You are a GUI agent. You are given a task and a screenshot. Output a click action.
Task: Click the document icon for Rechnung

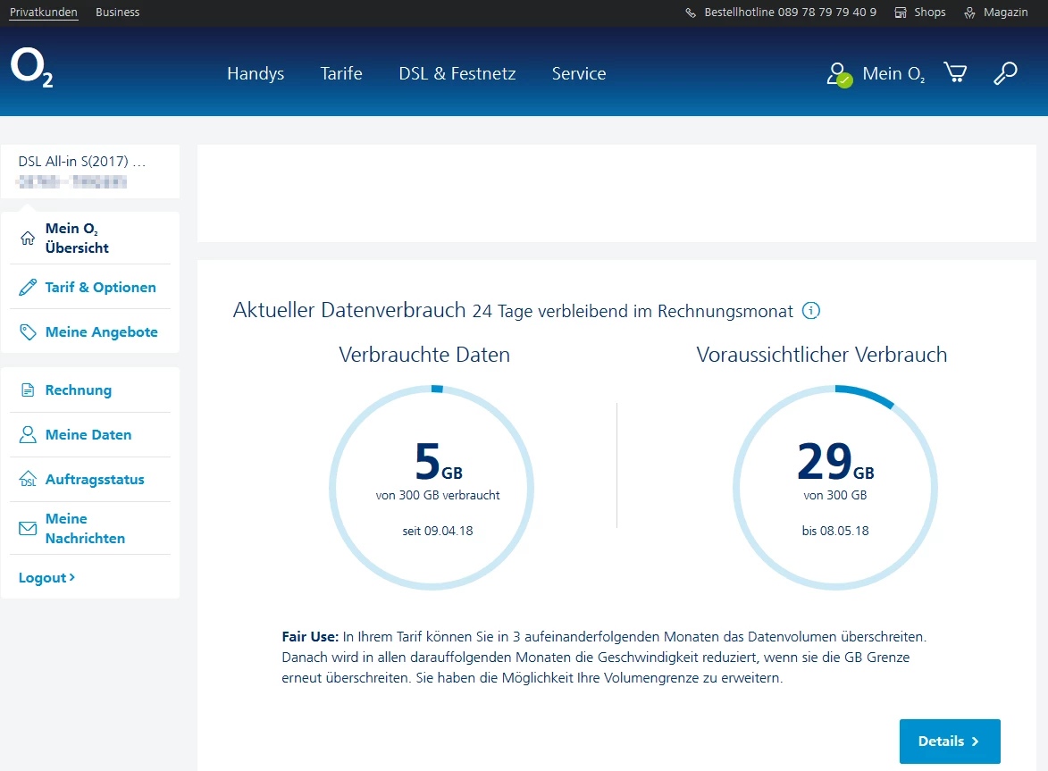[x=28, y=390]
